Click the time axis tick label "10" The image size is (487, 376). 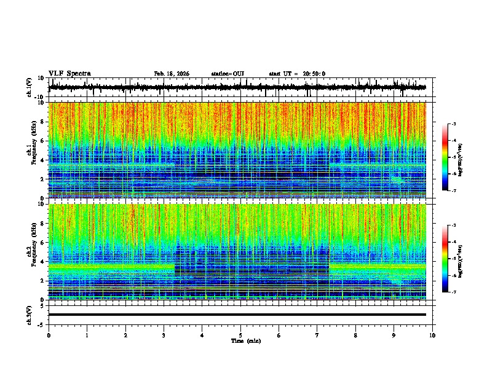[432, 335]
